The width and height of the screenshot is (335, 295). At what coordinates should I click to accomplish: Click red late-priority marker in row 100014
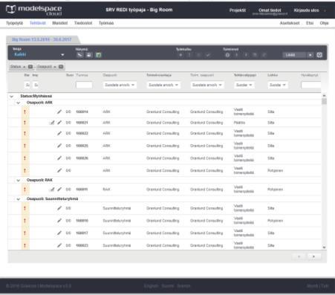25,111
